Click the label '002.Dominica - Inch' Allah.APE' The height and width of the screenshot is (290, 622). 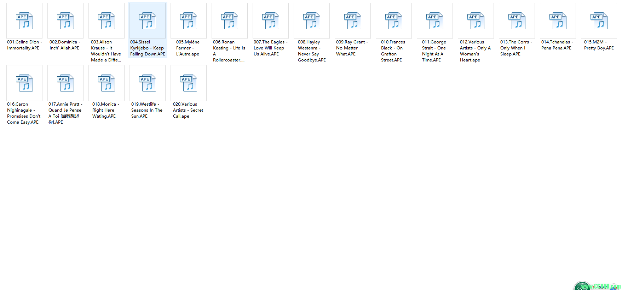point(65,45)
